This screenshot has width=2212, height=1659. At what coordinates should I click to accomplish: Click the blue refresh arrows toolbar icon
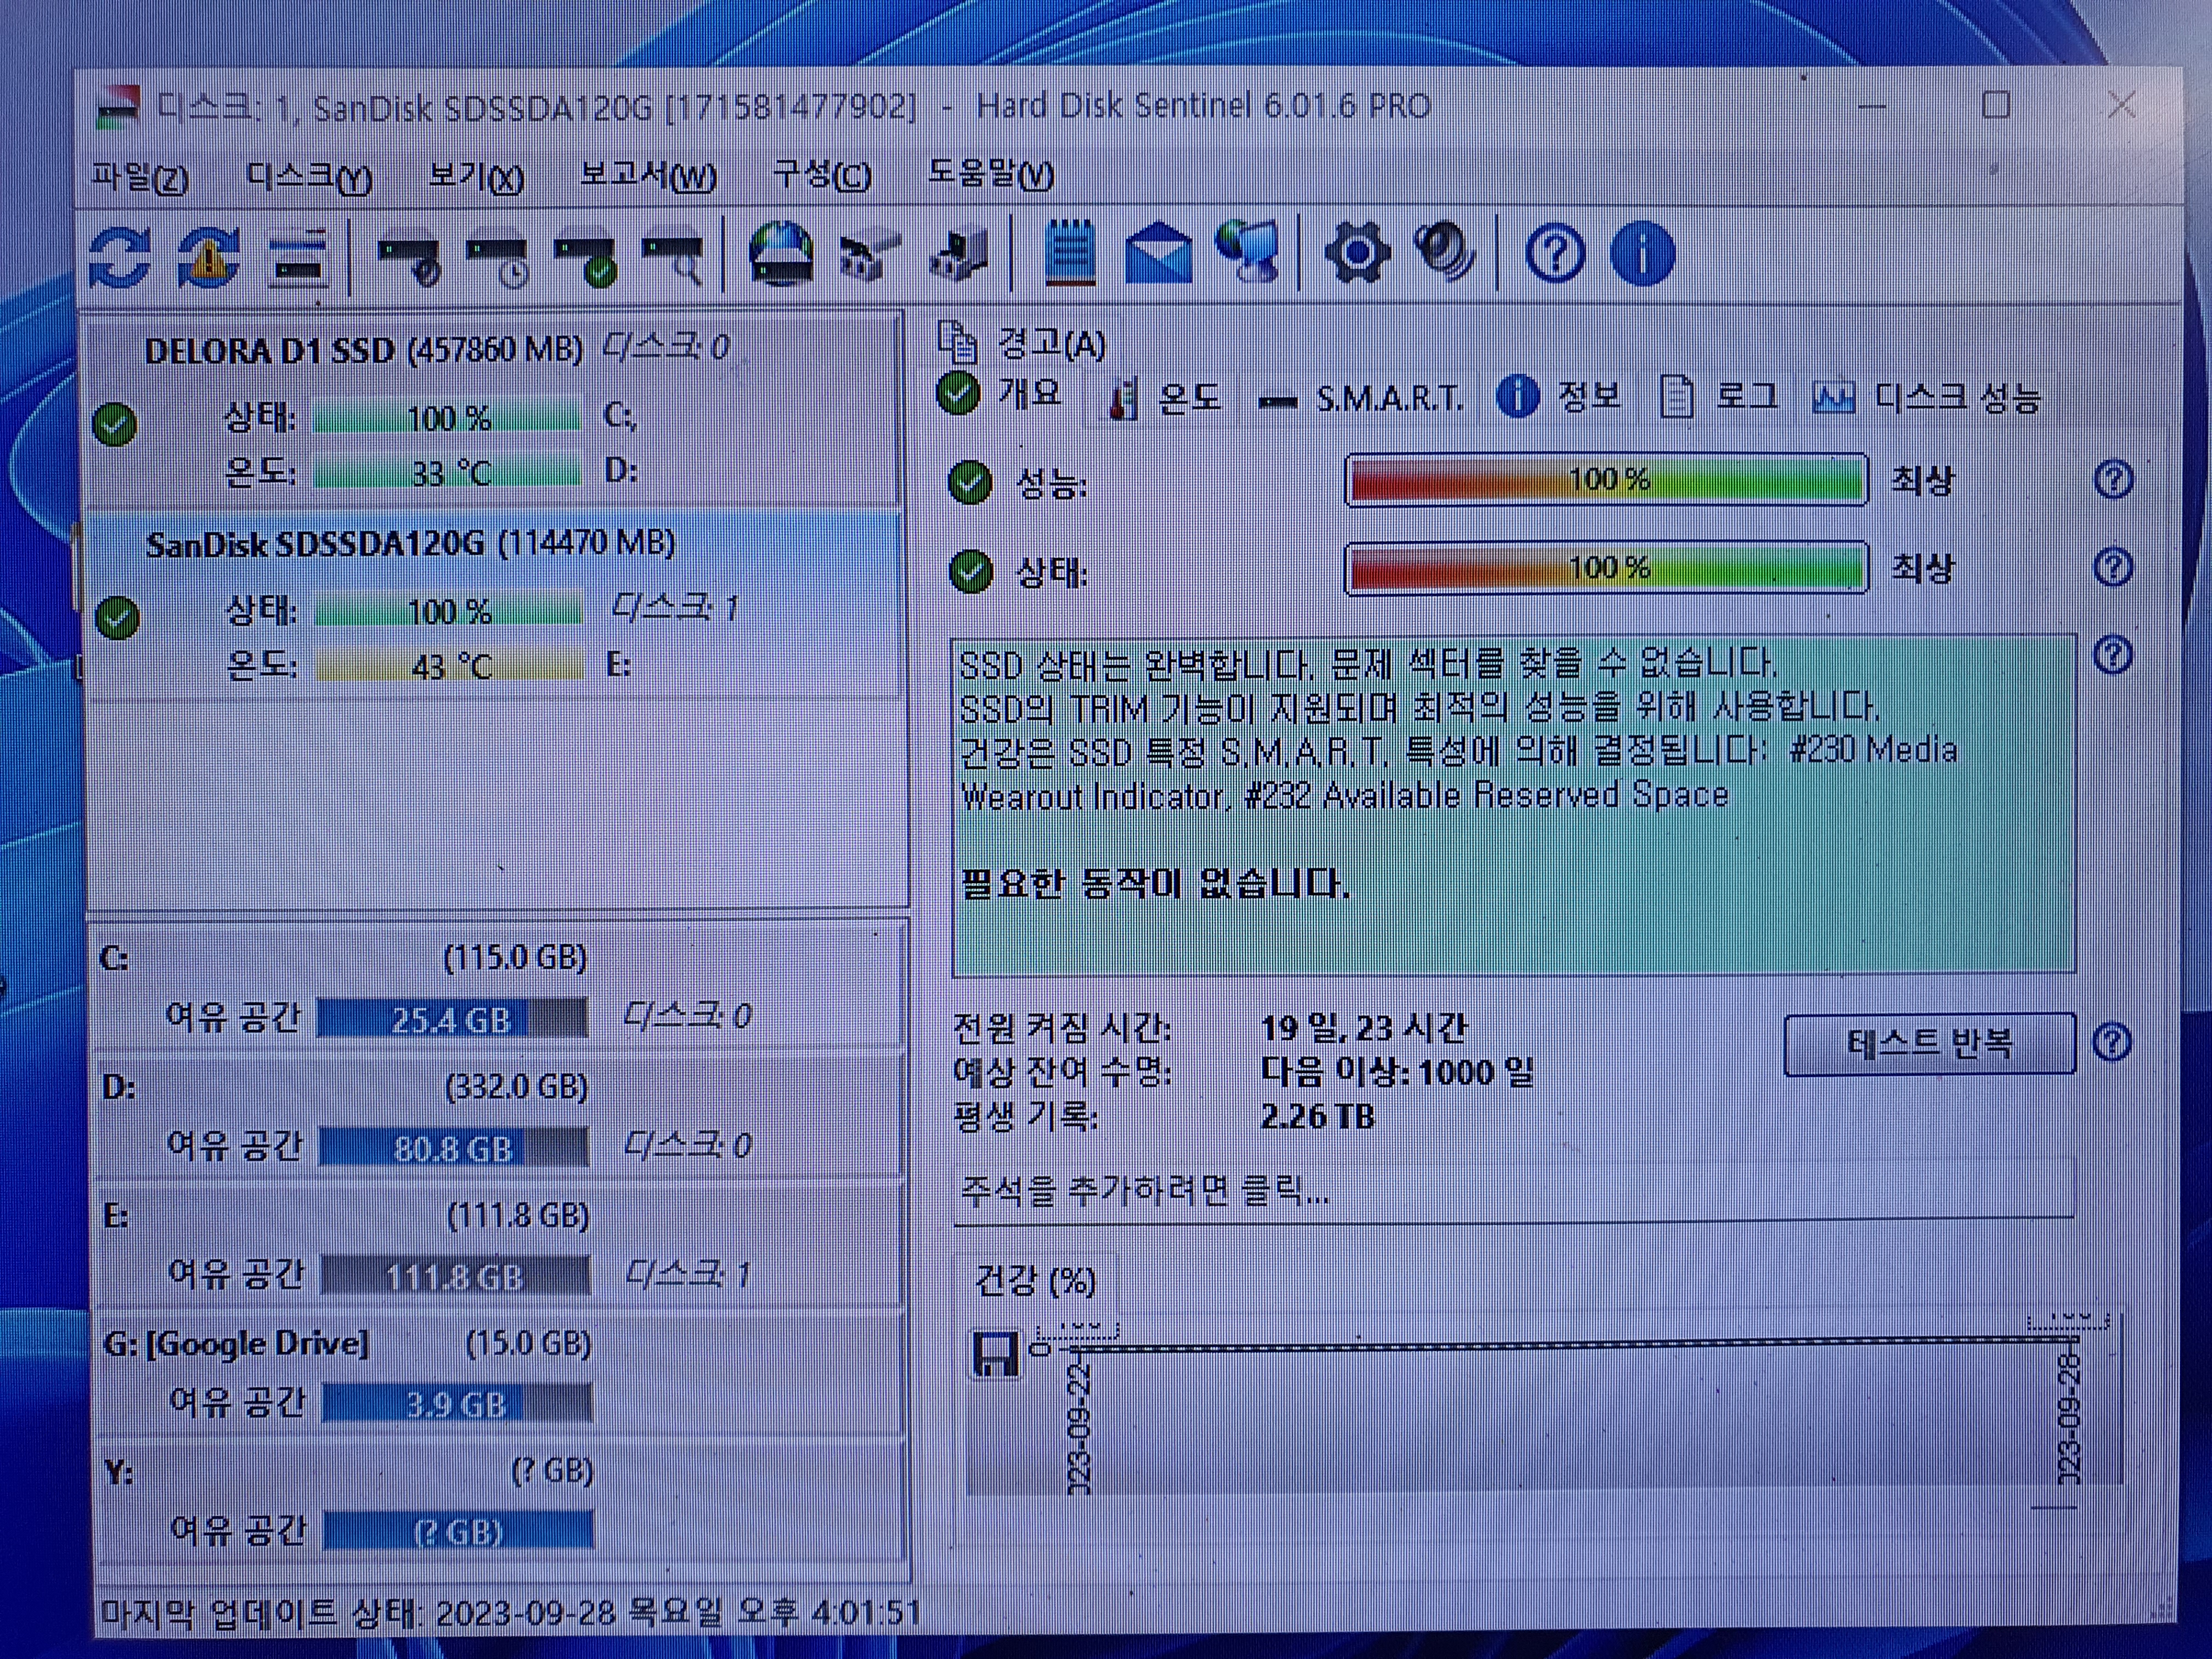[120, 257]
